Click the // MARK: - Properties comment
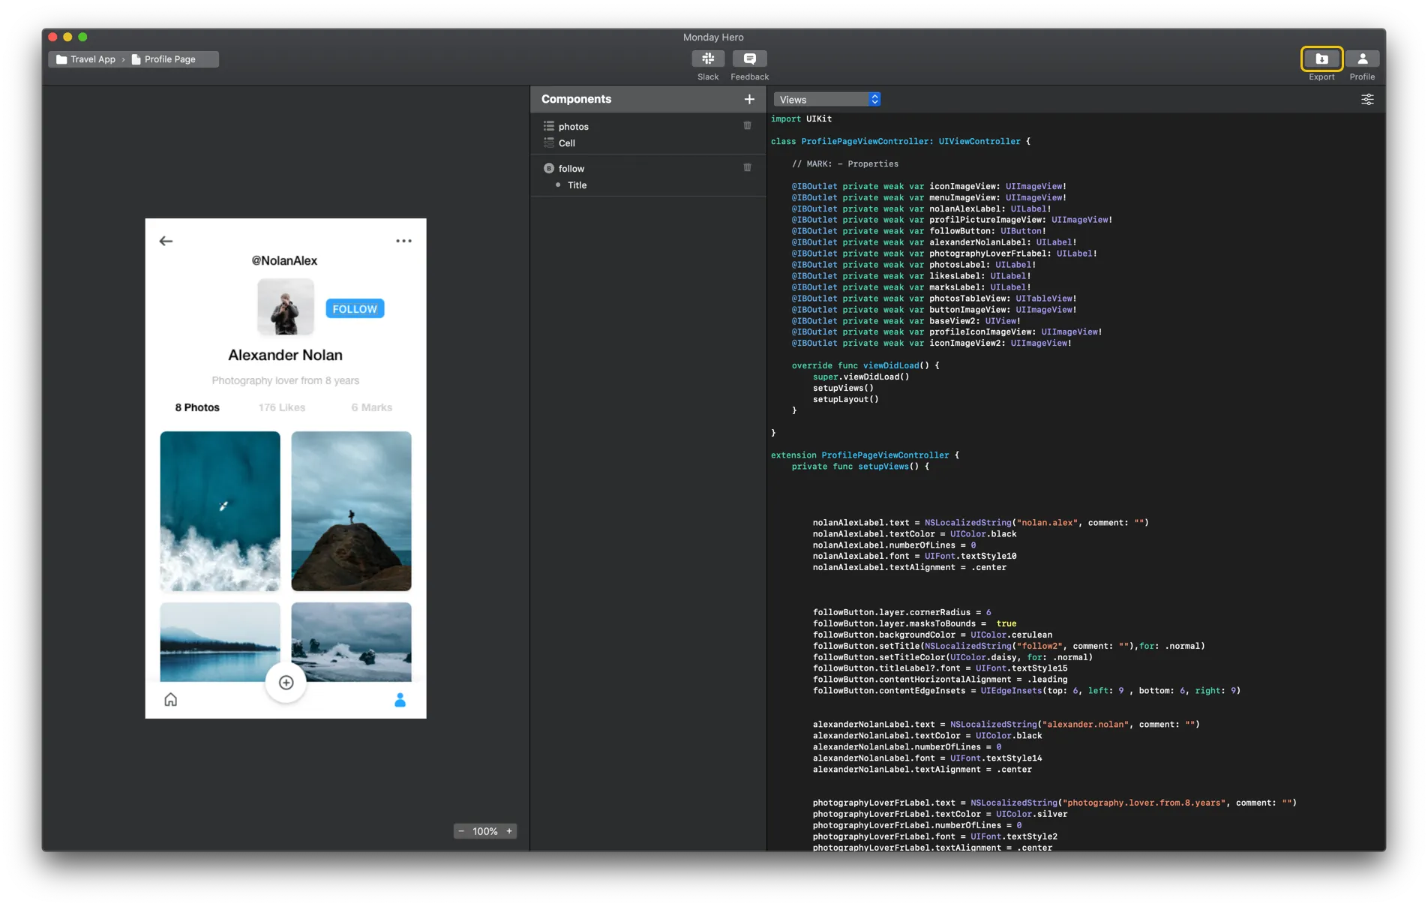Viewport: 1428px width, 907px height. 844,164
